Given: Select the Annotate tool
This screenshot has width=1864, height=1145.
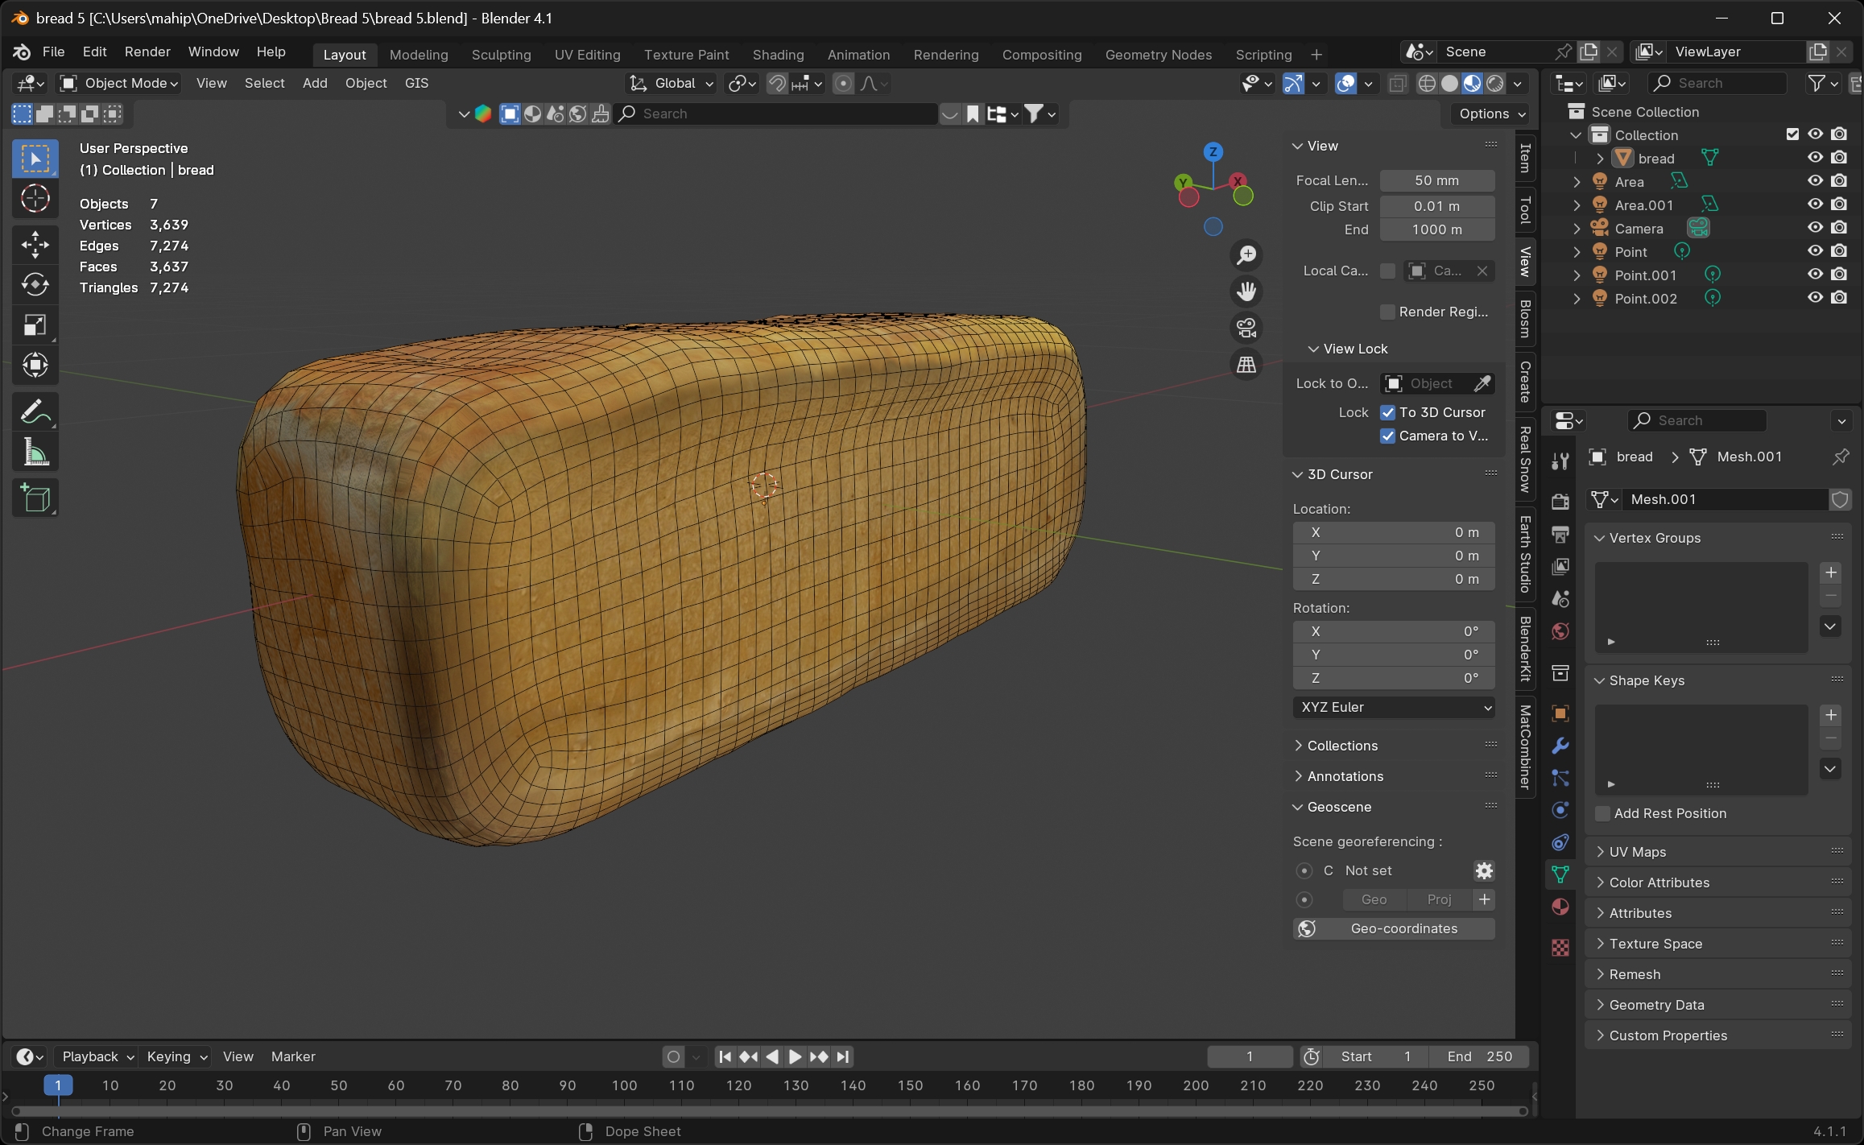Looking at the screenshot, I should pyautogui.click(x=35, y=412).
